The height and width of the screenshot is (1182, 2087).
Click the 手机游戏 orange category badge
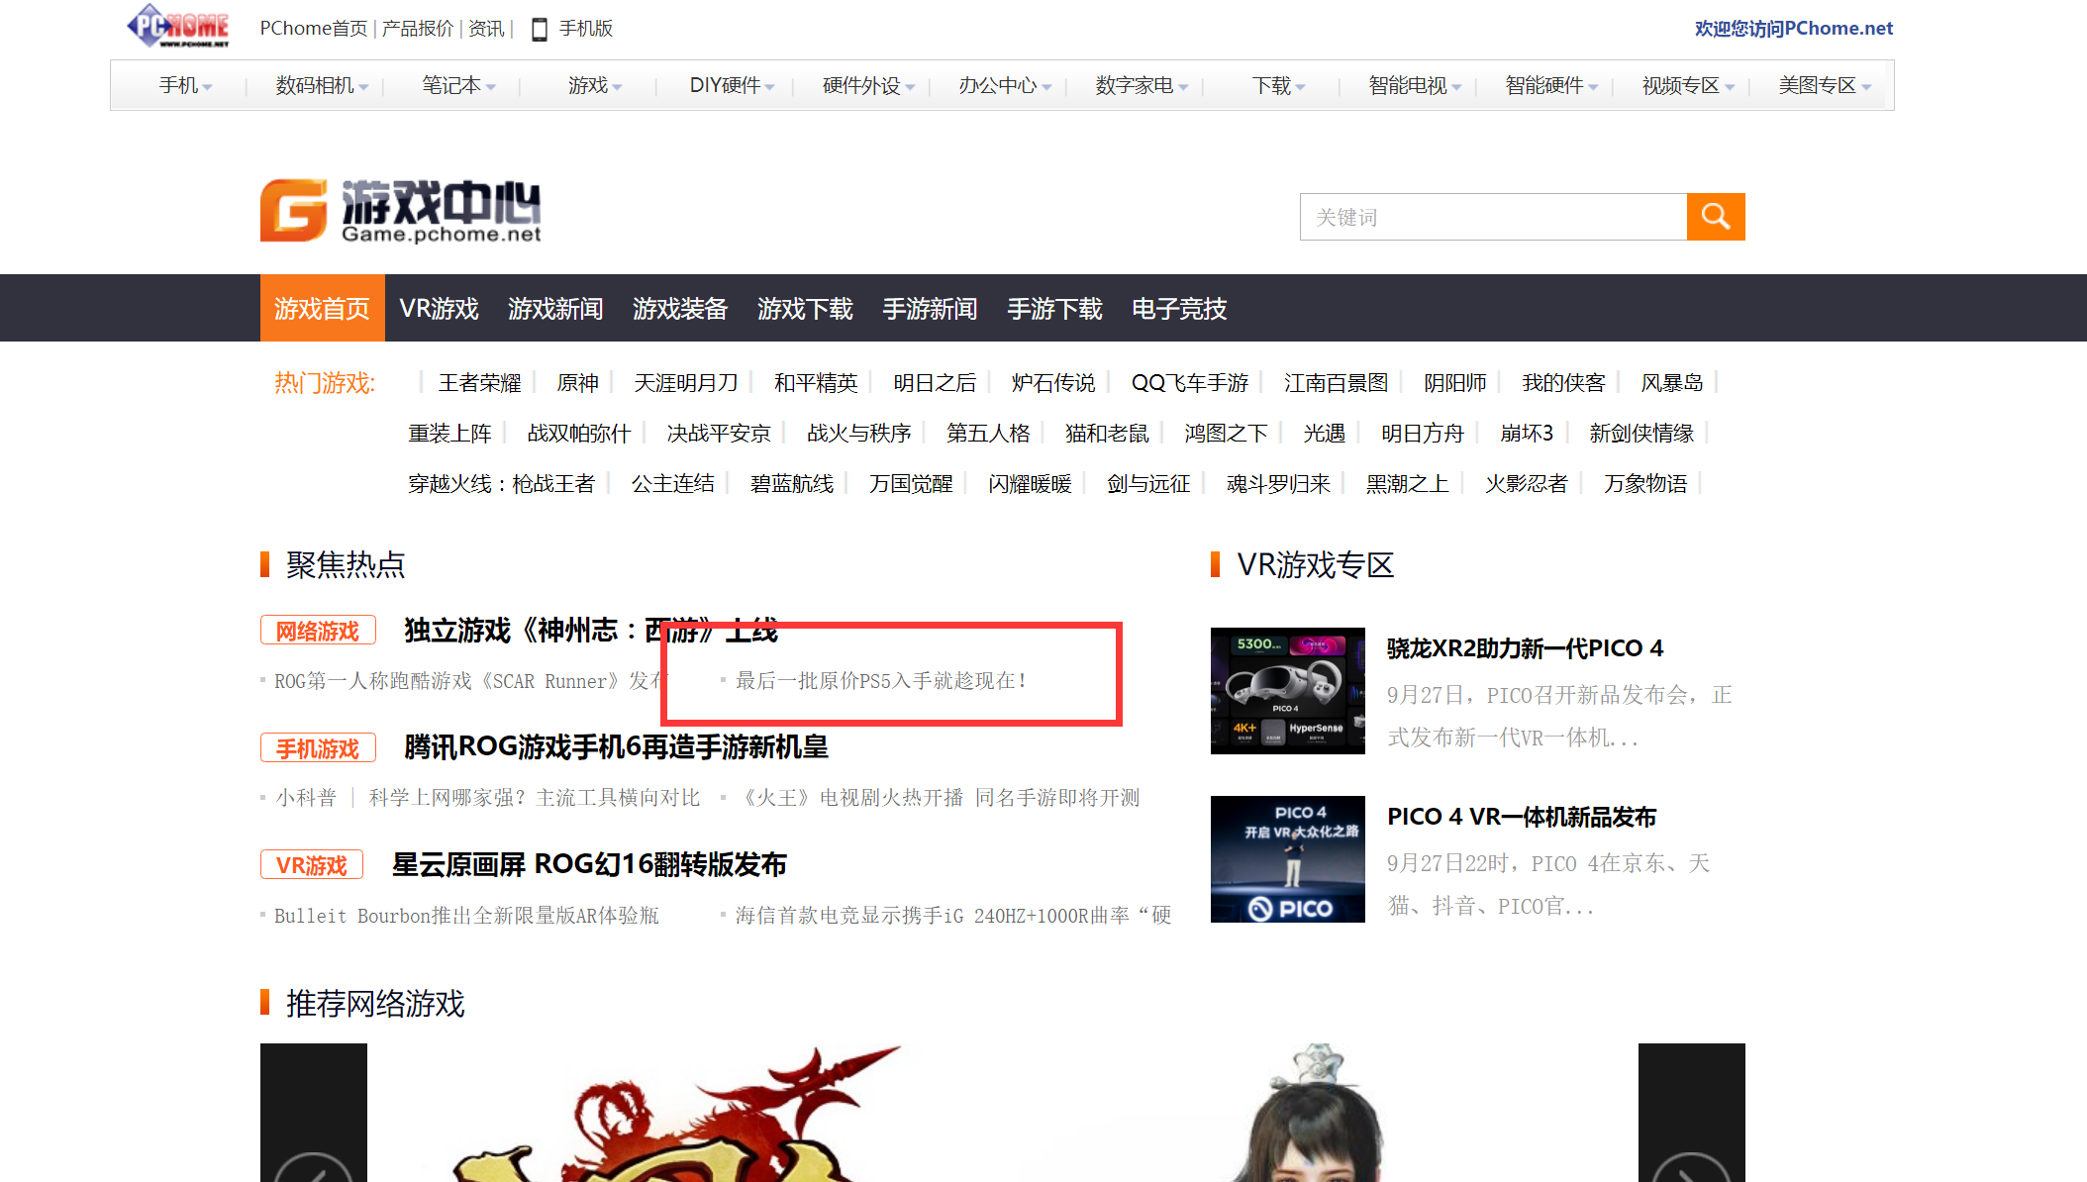click(x=318, y=748)
